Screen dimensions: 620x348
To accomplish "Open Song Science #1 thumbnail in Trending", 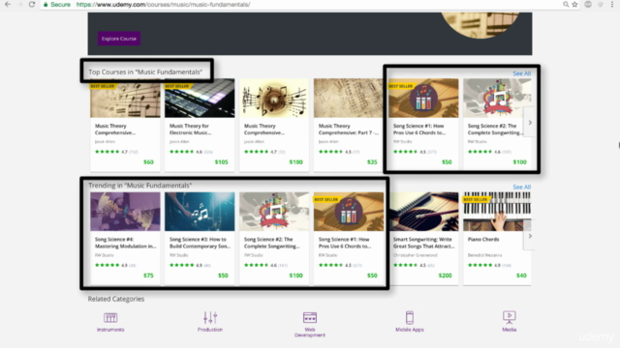I will pos(349,212).
